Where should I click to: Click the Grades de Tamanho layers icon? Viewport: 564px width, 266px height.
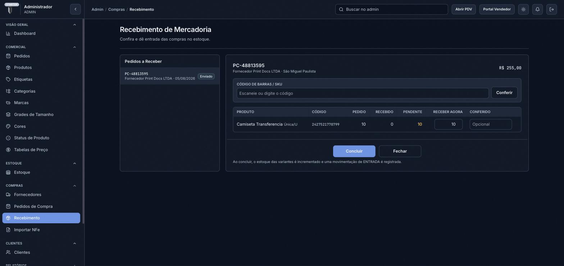(8, 115)
